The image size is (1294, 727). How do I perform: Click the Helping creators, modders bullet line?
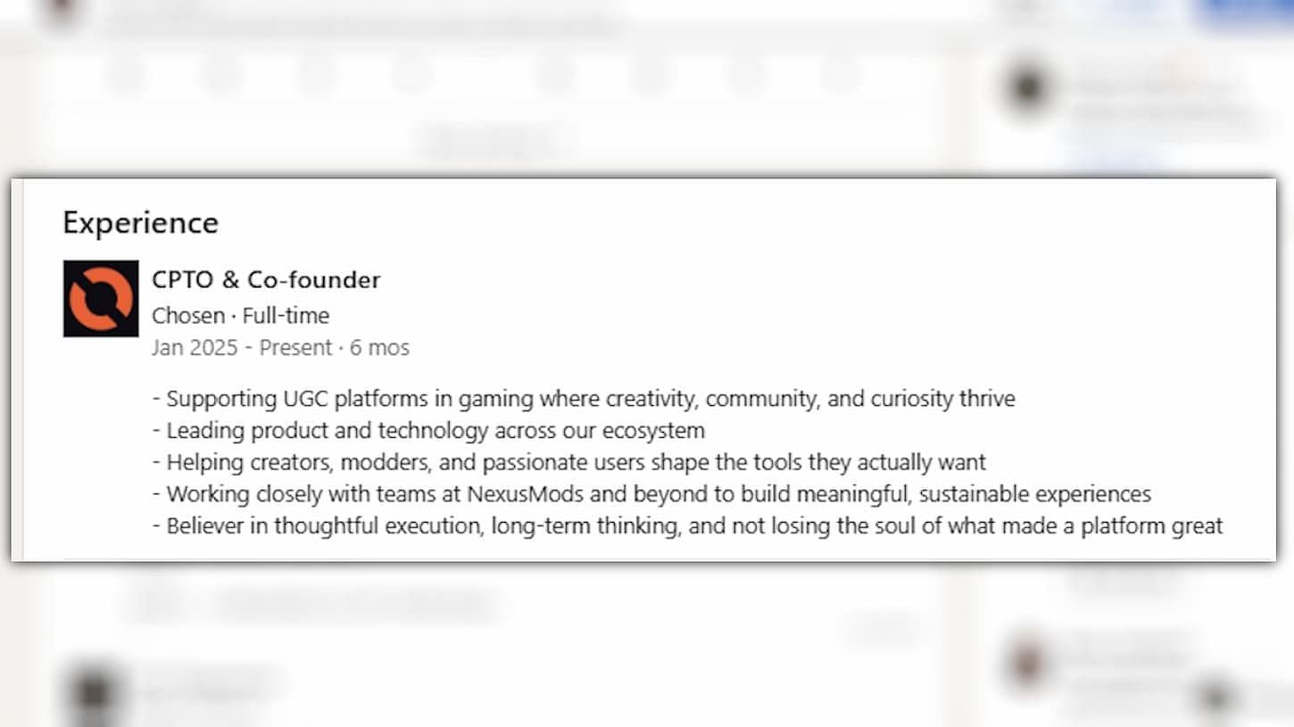(x=576, y=462)
